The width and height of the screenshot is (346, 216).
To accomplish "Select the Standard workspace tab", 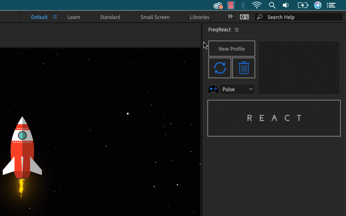I will 110,17.
